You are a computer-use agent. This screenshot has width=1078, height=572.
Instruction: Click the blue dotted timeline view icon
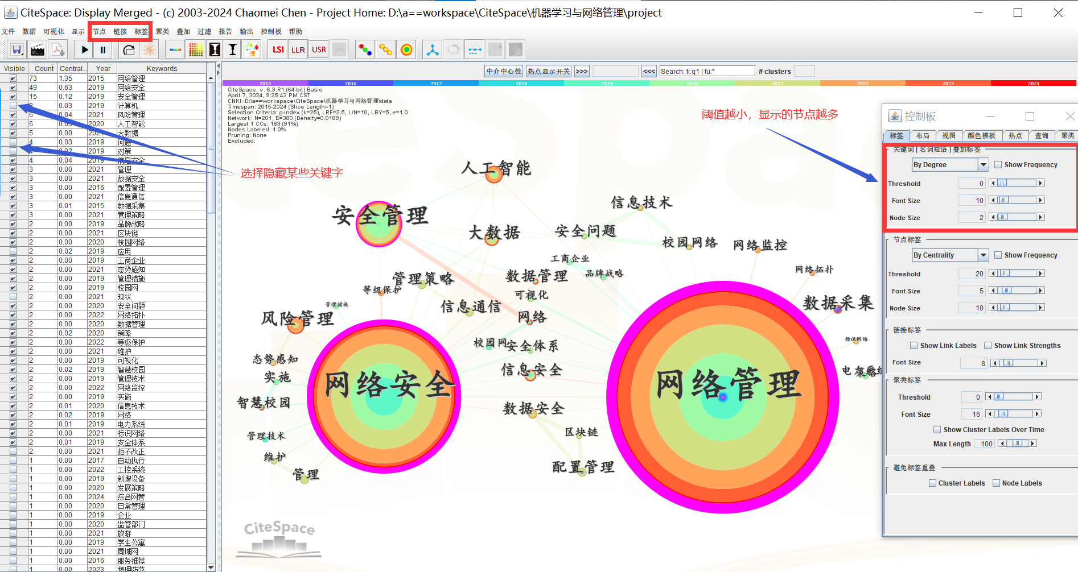tap(474, 50)
